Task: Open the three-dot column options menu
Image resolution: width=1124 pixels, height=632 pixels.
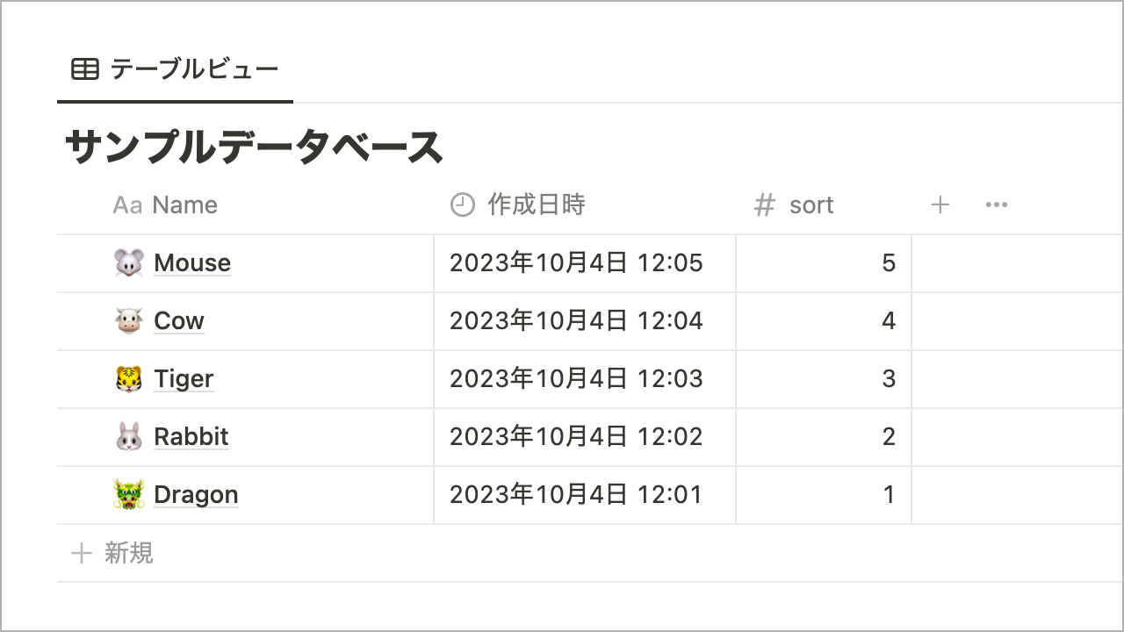Action: pyautogui.click(x=997, y=205)
